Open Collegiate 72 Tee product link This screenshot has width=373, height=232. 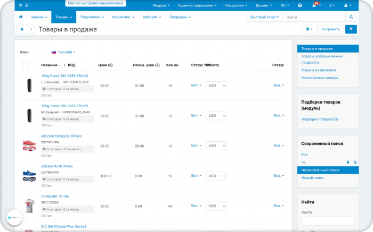click(x=55, y=196)
